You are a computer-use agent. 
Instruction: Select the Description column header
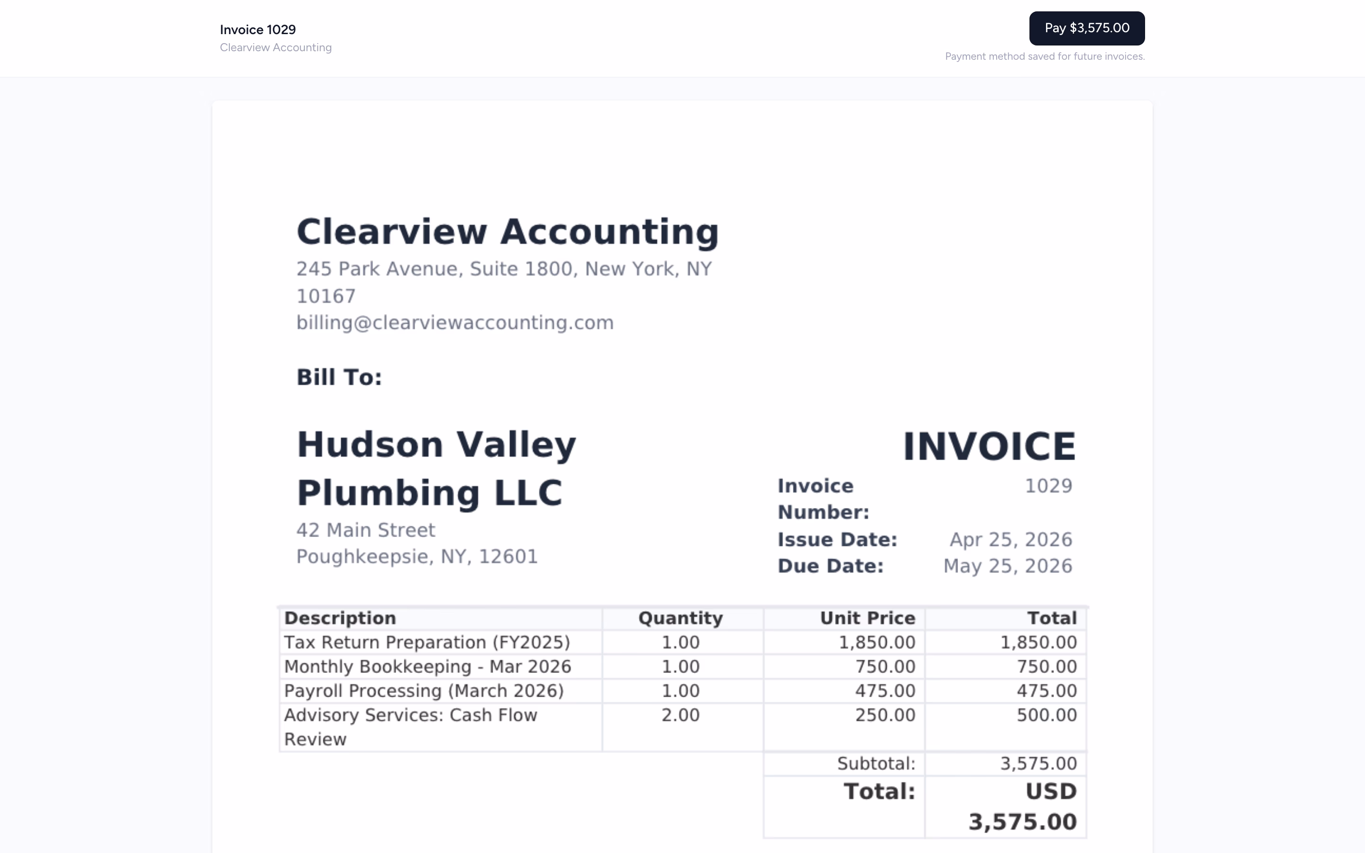[x=340, y=617]
